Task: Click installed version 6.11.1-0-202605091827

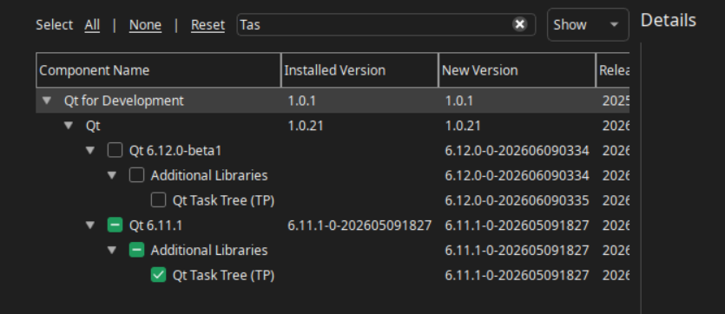Action: pos(359,226)
